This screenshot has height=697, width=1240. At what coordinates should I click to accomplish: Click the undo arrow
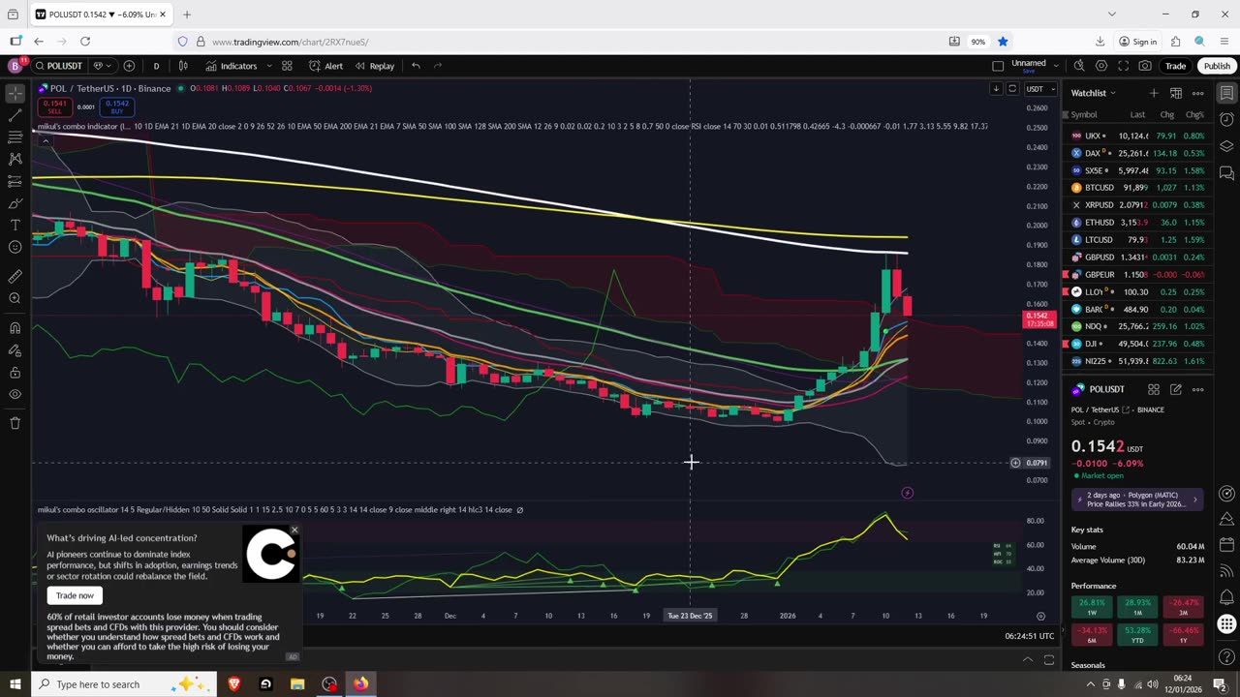point(416,66)
